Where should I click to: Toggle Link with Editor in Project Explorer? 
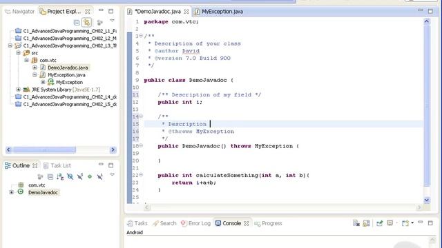87,22
